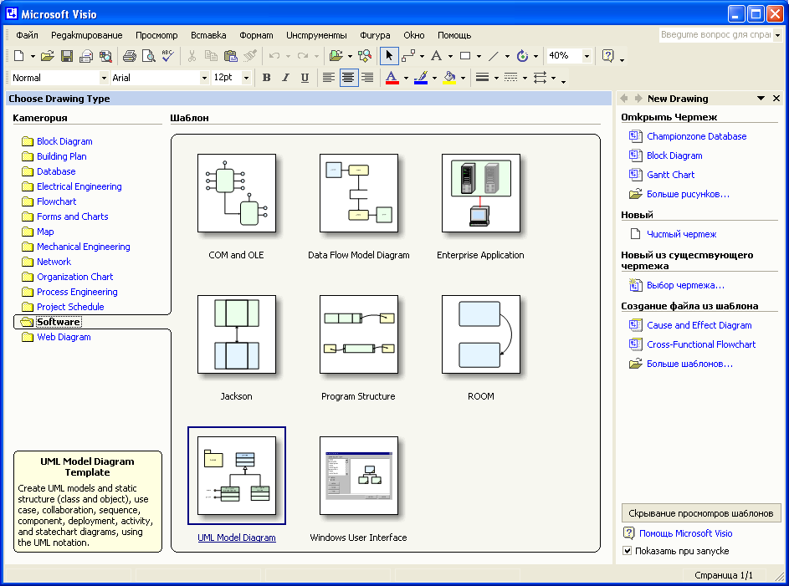Toggle Italic formatting

[x=285, y=78]
